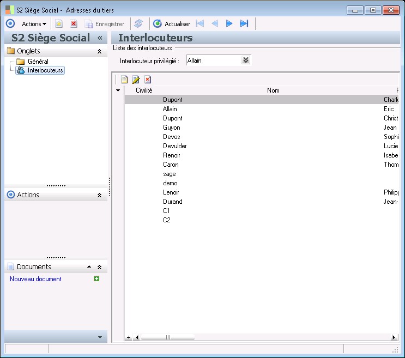Collapse the S2 Siège Social side panel
Screen dimensions: 405x358
pyautogui.click(x=100, y=38)
